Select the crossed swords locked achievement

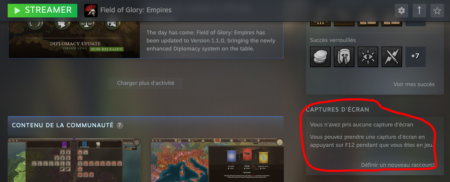tap(392, 57)
